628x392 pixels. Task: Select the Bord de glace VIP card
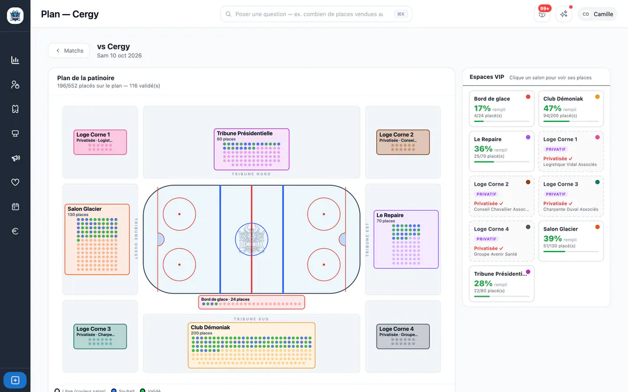point(501,109)
